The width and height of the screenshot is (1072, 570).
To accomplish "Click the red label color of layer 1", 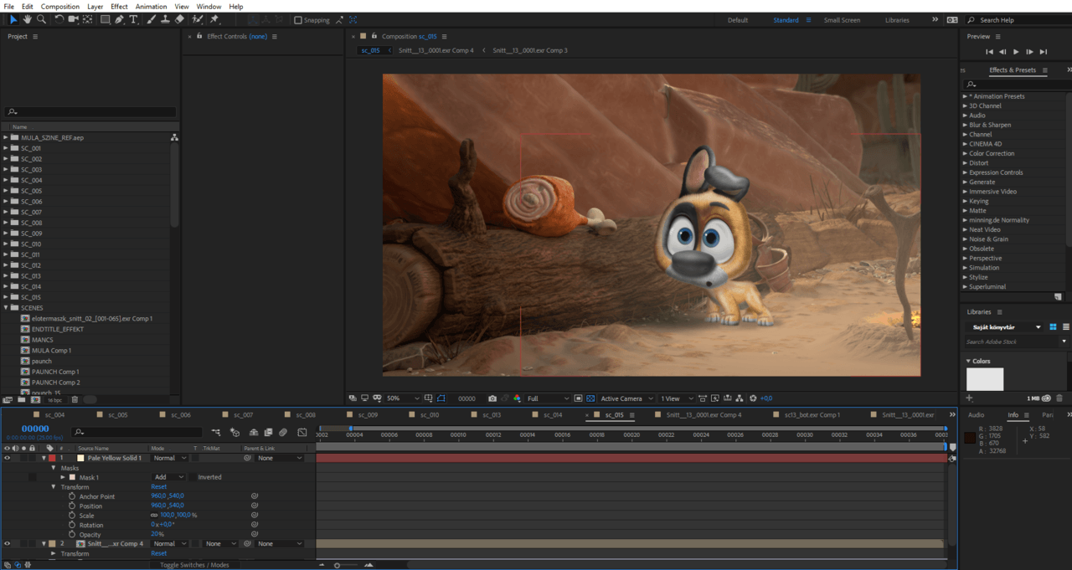I will 52,458.
